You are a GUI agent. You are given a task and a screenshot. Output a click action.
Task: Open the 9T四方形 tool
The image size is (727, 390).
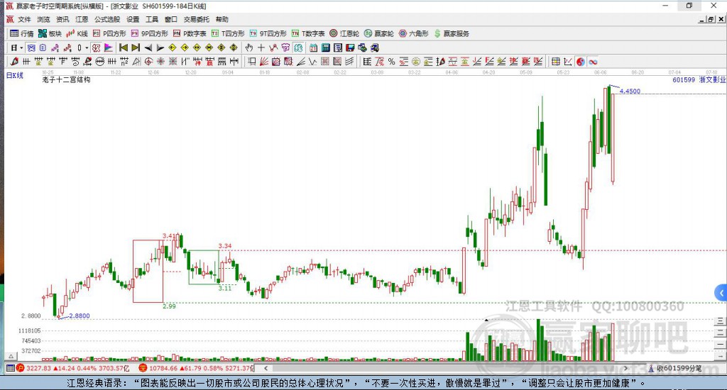pyautogui.click(x=268, y=33)
